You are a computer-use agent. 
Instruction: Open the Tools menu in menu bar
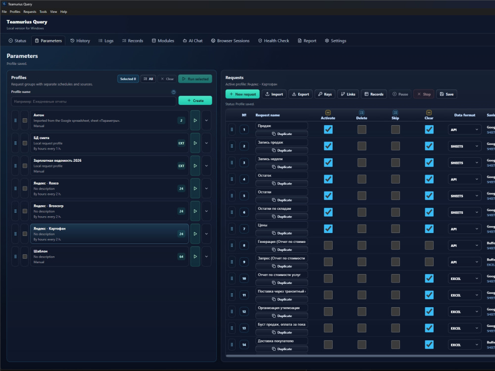(43, 12)
